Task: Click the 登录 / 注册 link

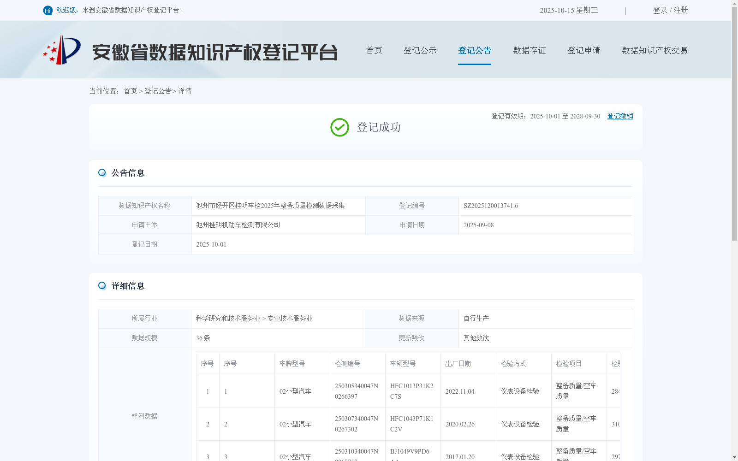Action: (671, 10)
